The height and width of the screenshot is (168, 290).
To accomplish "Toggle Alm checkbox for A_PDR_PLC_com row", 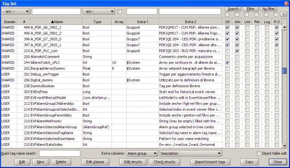I will (x=237, y=51).
